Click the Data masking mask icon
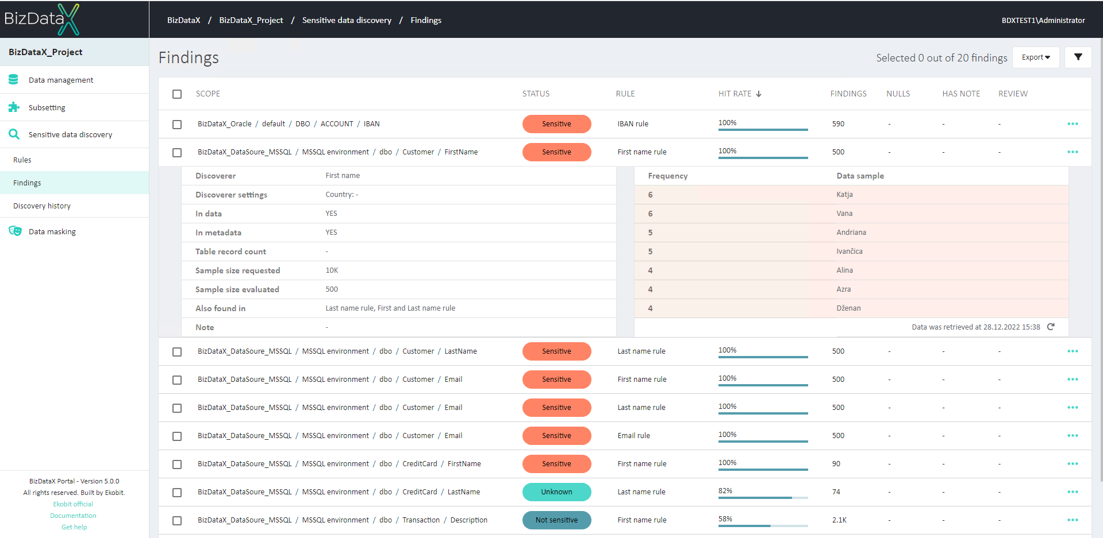Viewport: 1103px width, 538px height. [15, 231]
